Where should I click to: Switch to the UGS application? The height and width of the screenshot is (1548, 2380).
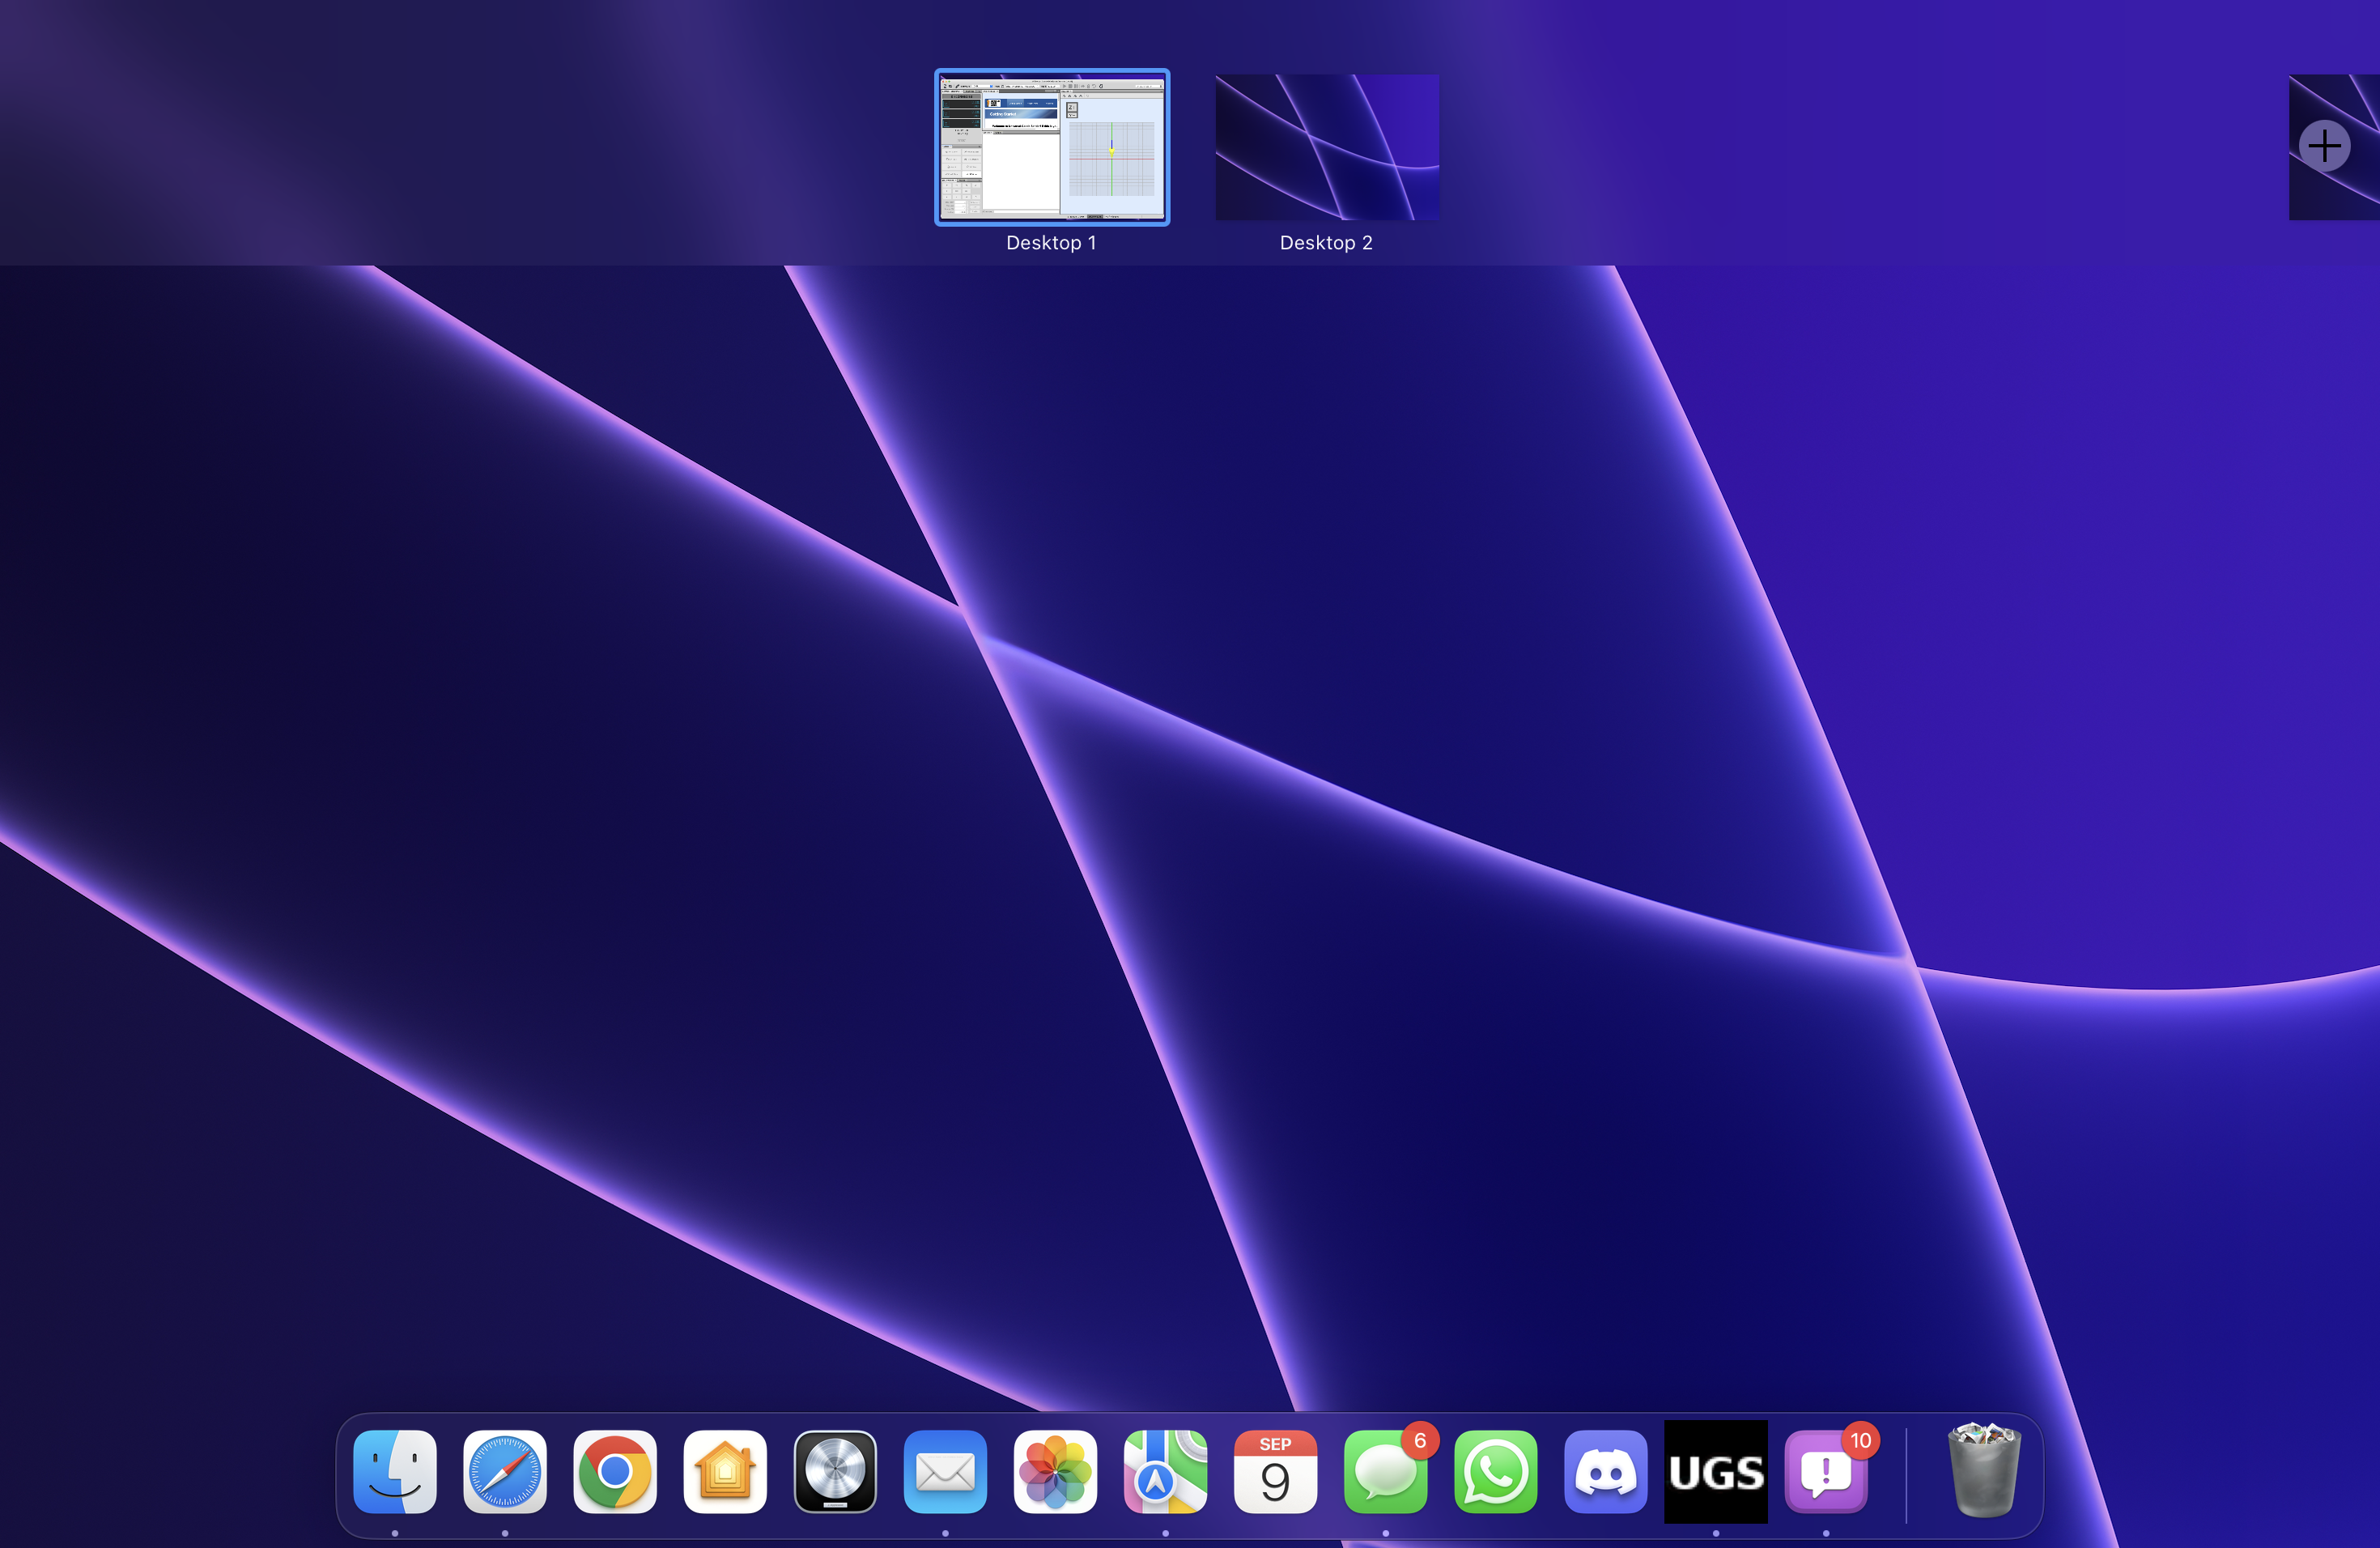pyautogui.click(x=1715, y=1472)
